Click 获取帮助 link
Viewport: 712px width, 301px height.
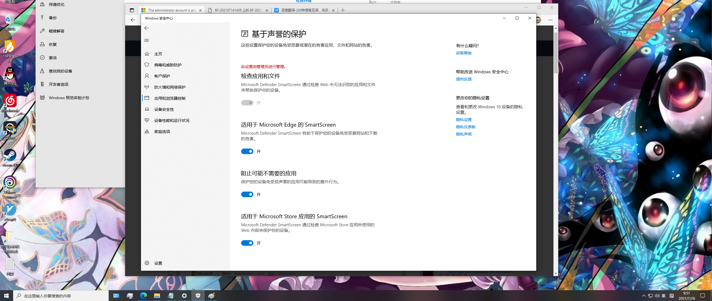pos(464,53)
